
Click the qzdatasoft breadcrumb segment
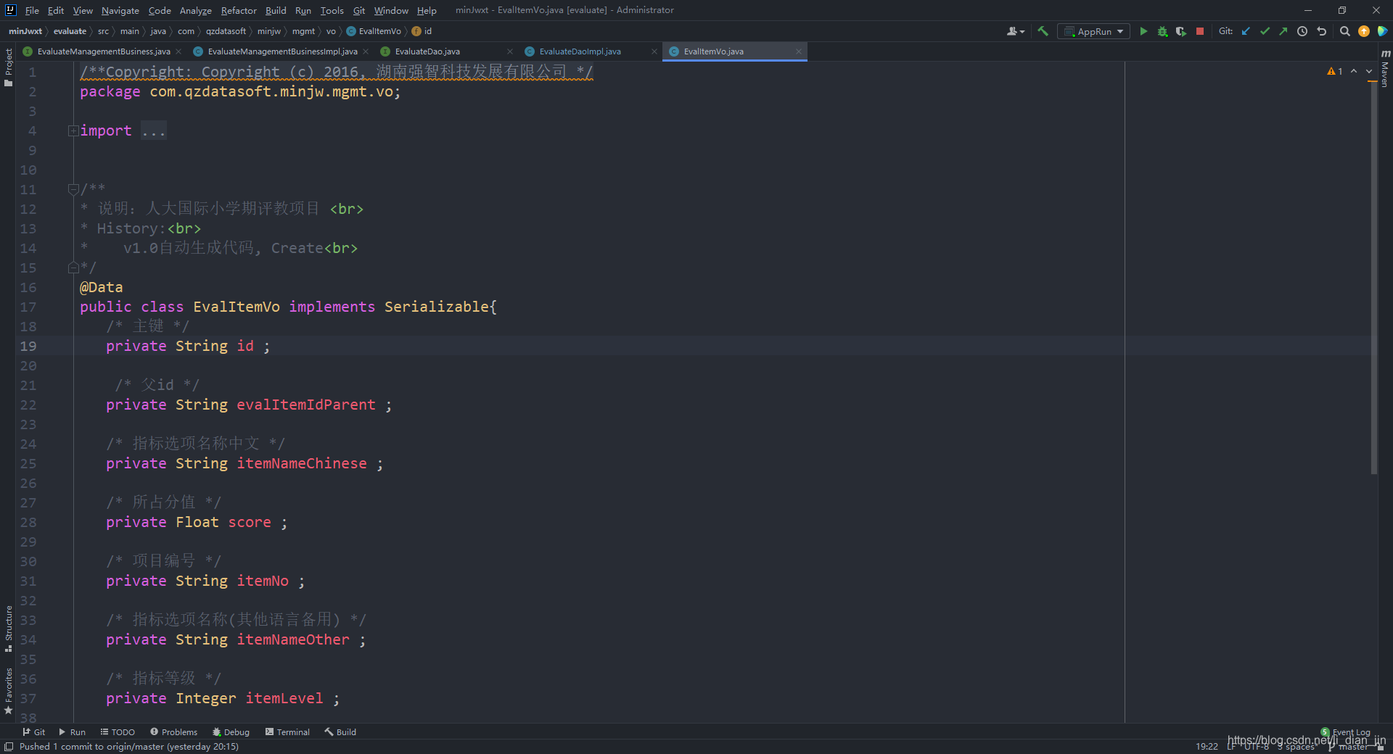[x=226, y=31]
